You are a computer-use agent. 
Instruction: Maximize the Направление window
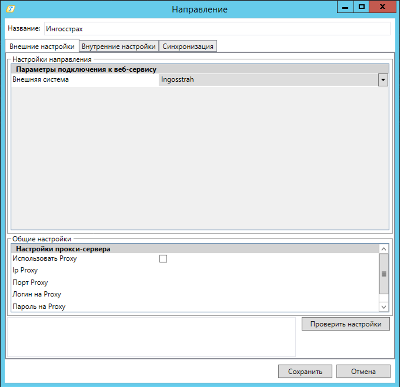(x=361, y=7)
